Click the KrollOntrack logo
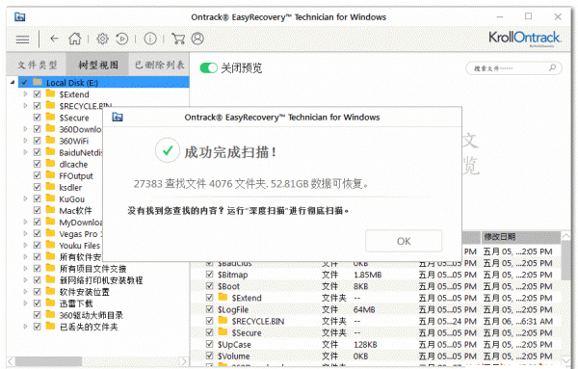The width and height of the screenshot is (578, 369). [524, 39]
